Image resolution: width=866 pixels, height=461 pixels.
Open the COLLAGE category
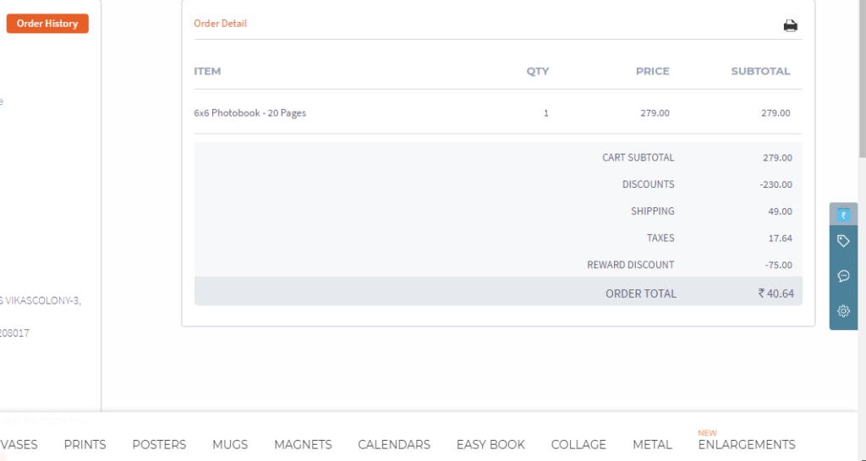point(578,444)
